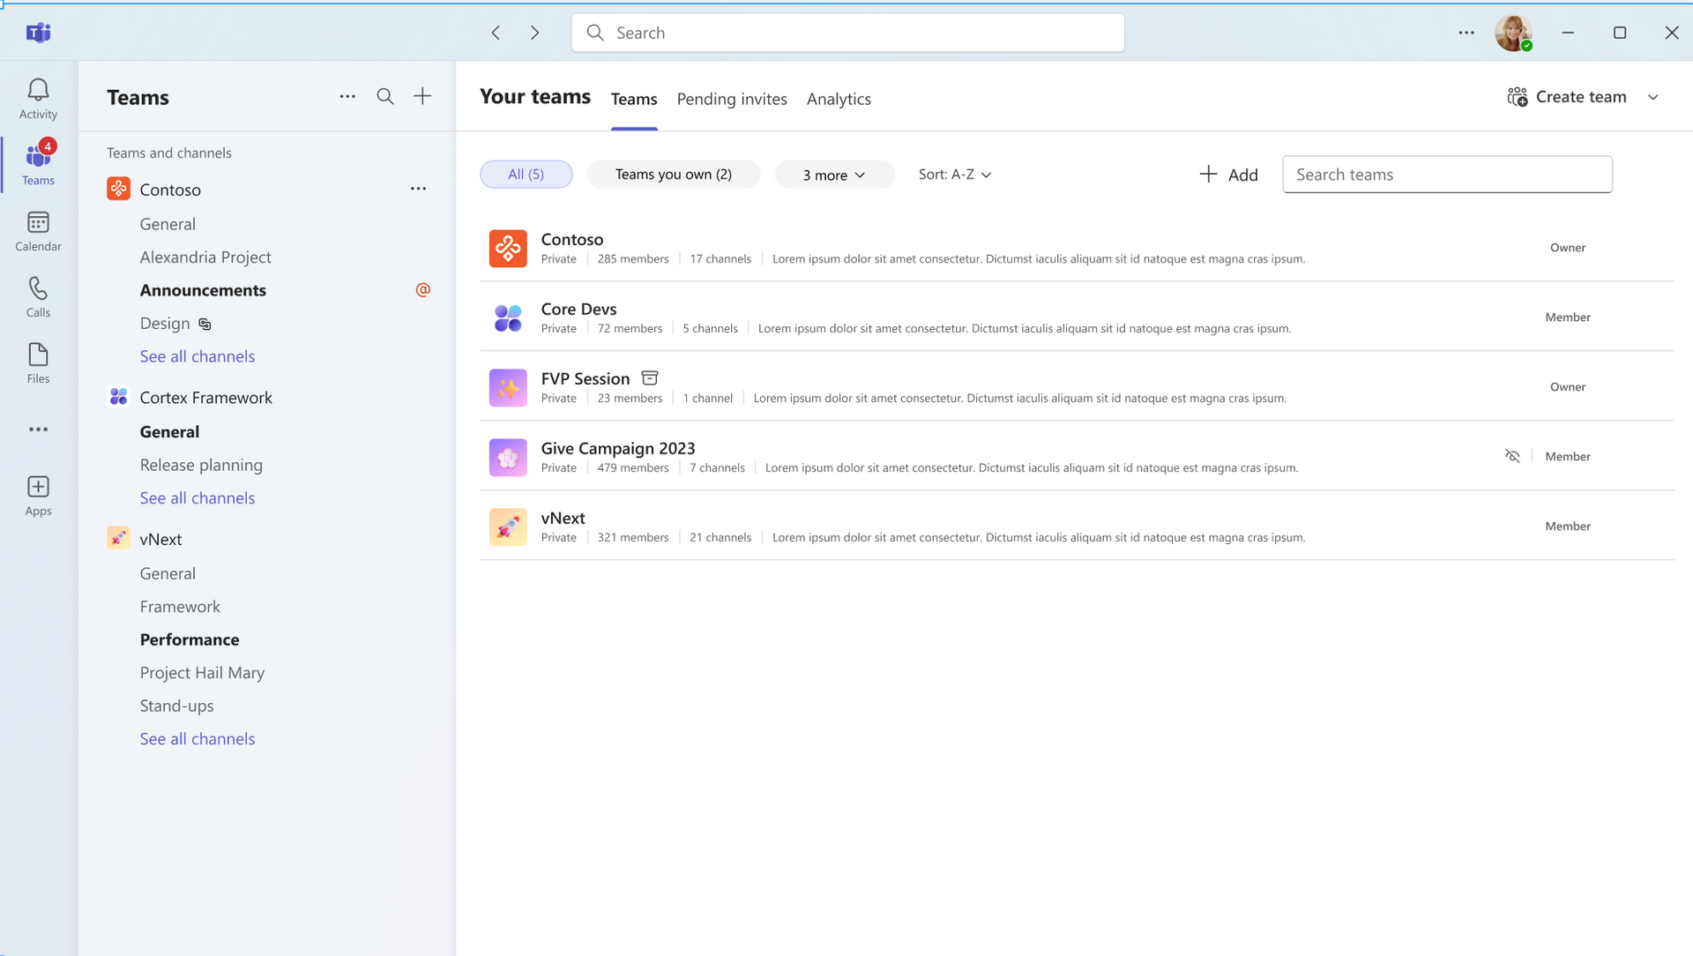The image size is (1693, 956).
Task: Open the Calls phone icon
Action: point(38,297)
